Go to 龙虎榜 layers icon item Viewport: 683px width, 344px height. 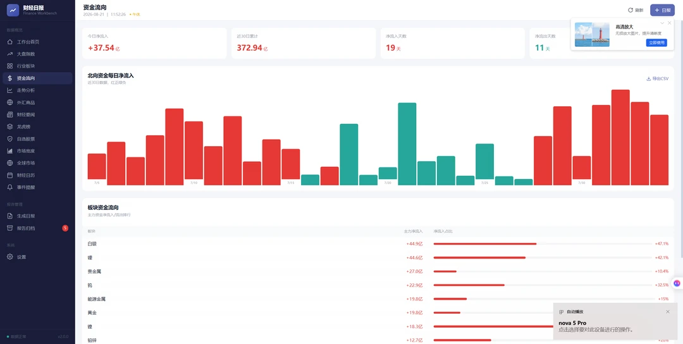9,126
